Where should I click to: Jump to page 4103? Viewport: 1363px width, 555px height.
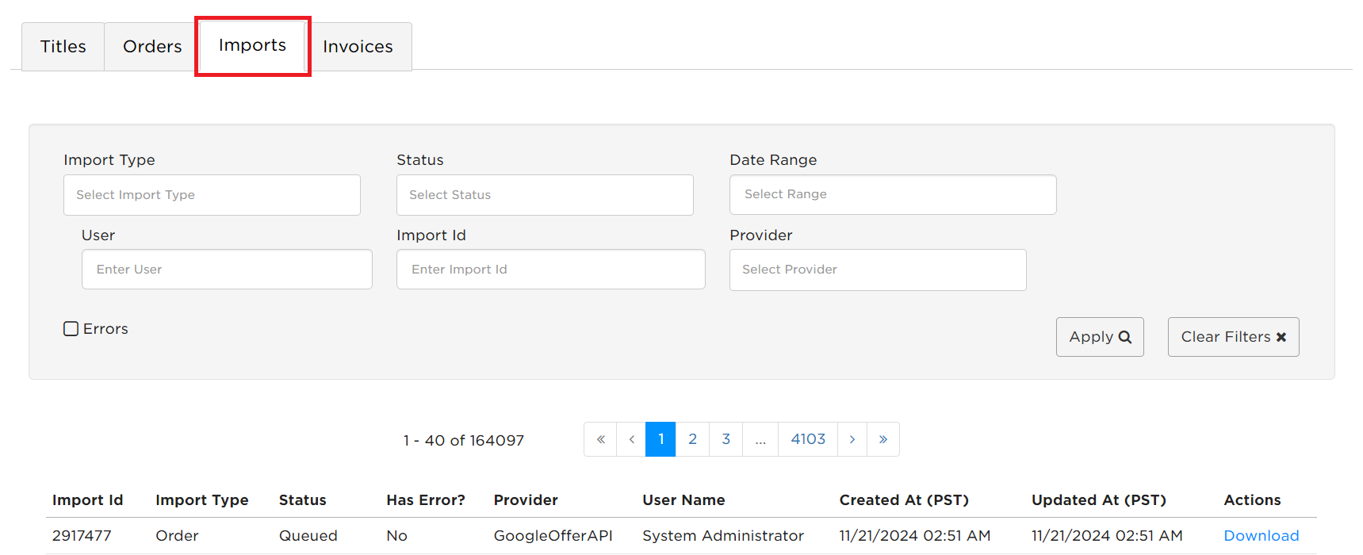[808, 439]
